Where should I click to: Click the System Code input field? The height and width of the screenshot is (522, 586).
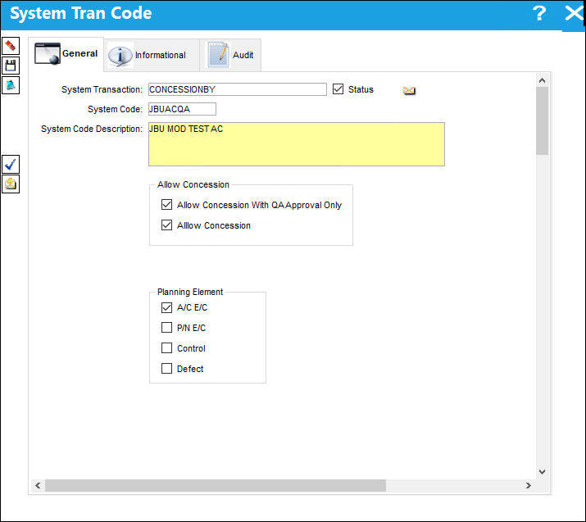click(182, 109)
